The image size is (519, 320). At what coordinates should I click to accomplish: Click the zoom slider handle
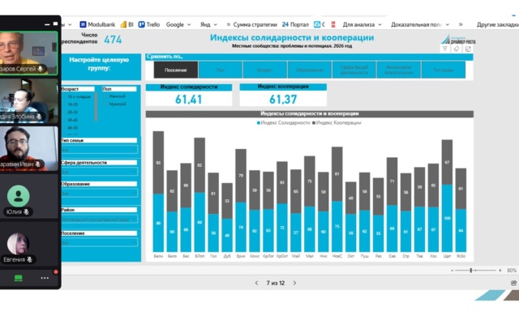(x=471, y=270)
